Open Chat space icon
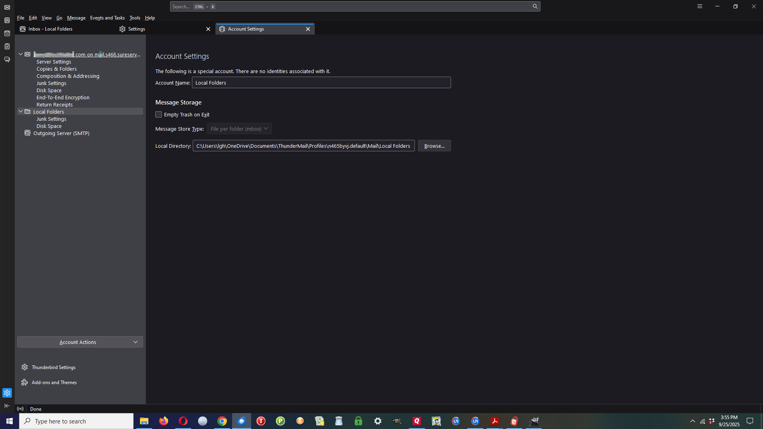This screenshot has width=763, height=429. coord(7,60)
